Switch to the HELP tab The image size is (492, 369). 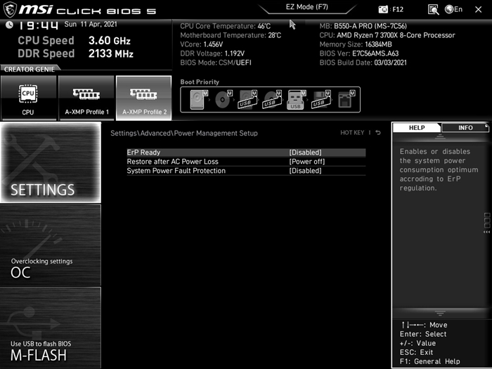tap(417, 128)
